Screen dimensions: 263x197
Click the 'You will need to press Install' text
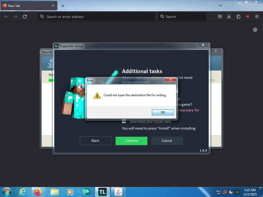coord(158,129)
